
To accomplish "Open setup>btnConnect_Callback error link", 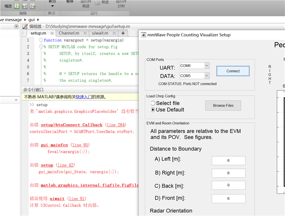I will (x=72, y=125).
